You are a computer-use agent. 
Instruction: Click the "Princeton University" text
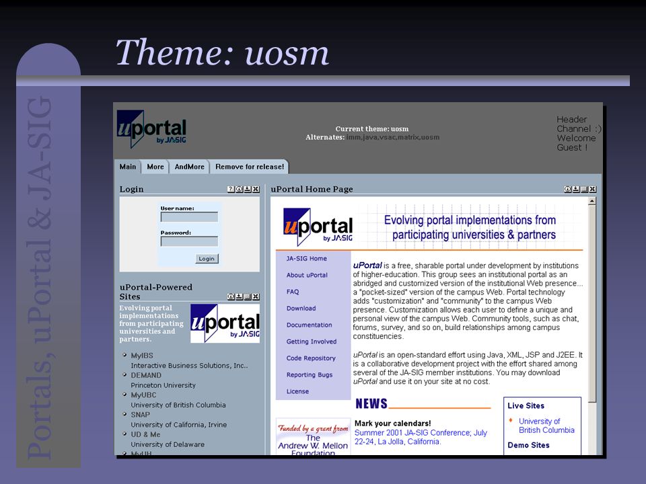point(163,385)
